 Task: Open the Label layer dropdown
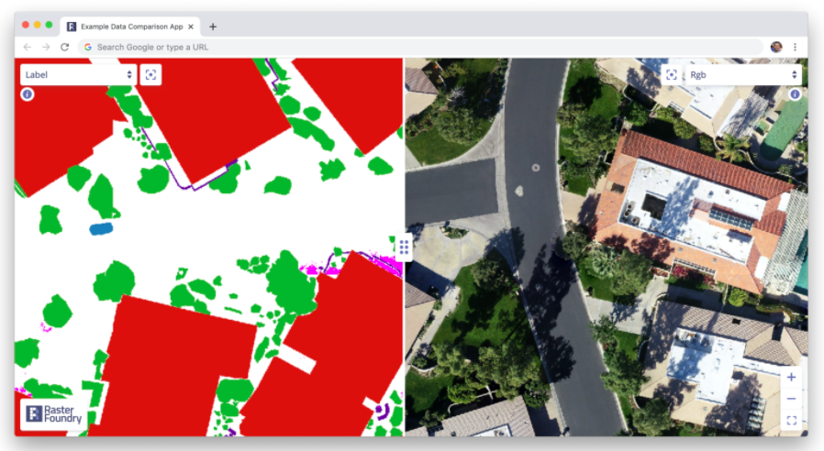[78, 74]
